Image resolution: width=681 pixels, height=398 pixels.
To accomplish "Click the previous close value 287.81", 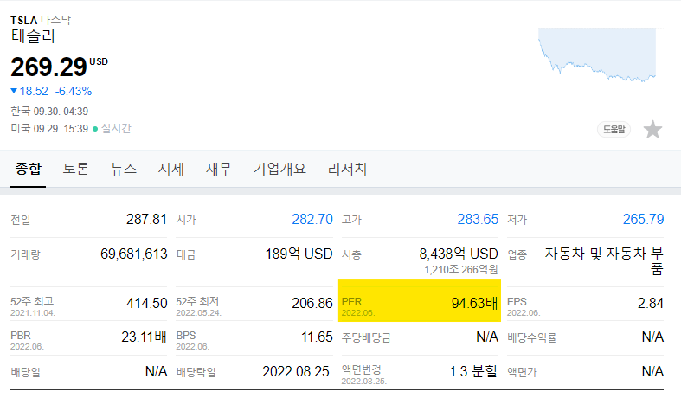I will pyautogui.click(x=146, y=219).
